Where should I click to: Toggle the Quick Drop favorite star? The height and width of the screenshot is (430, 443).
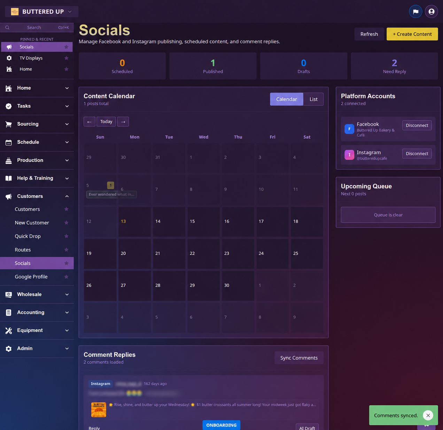point(66,236)
